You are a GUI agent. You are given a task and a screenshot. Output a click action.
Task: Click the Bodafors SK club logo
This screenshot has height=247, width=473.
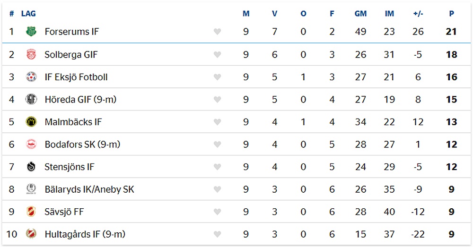click(x=31, y=145)
